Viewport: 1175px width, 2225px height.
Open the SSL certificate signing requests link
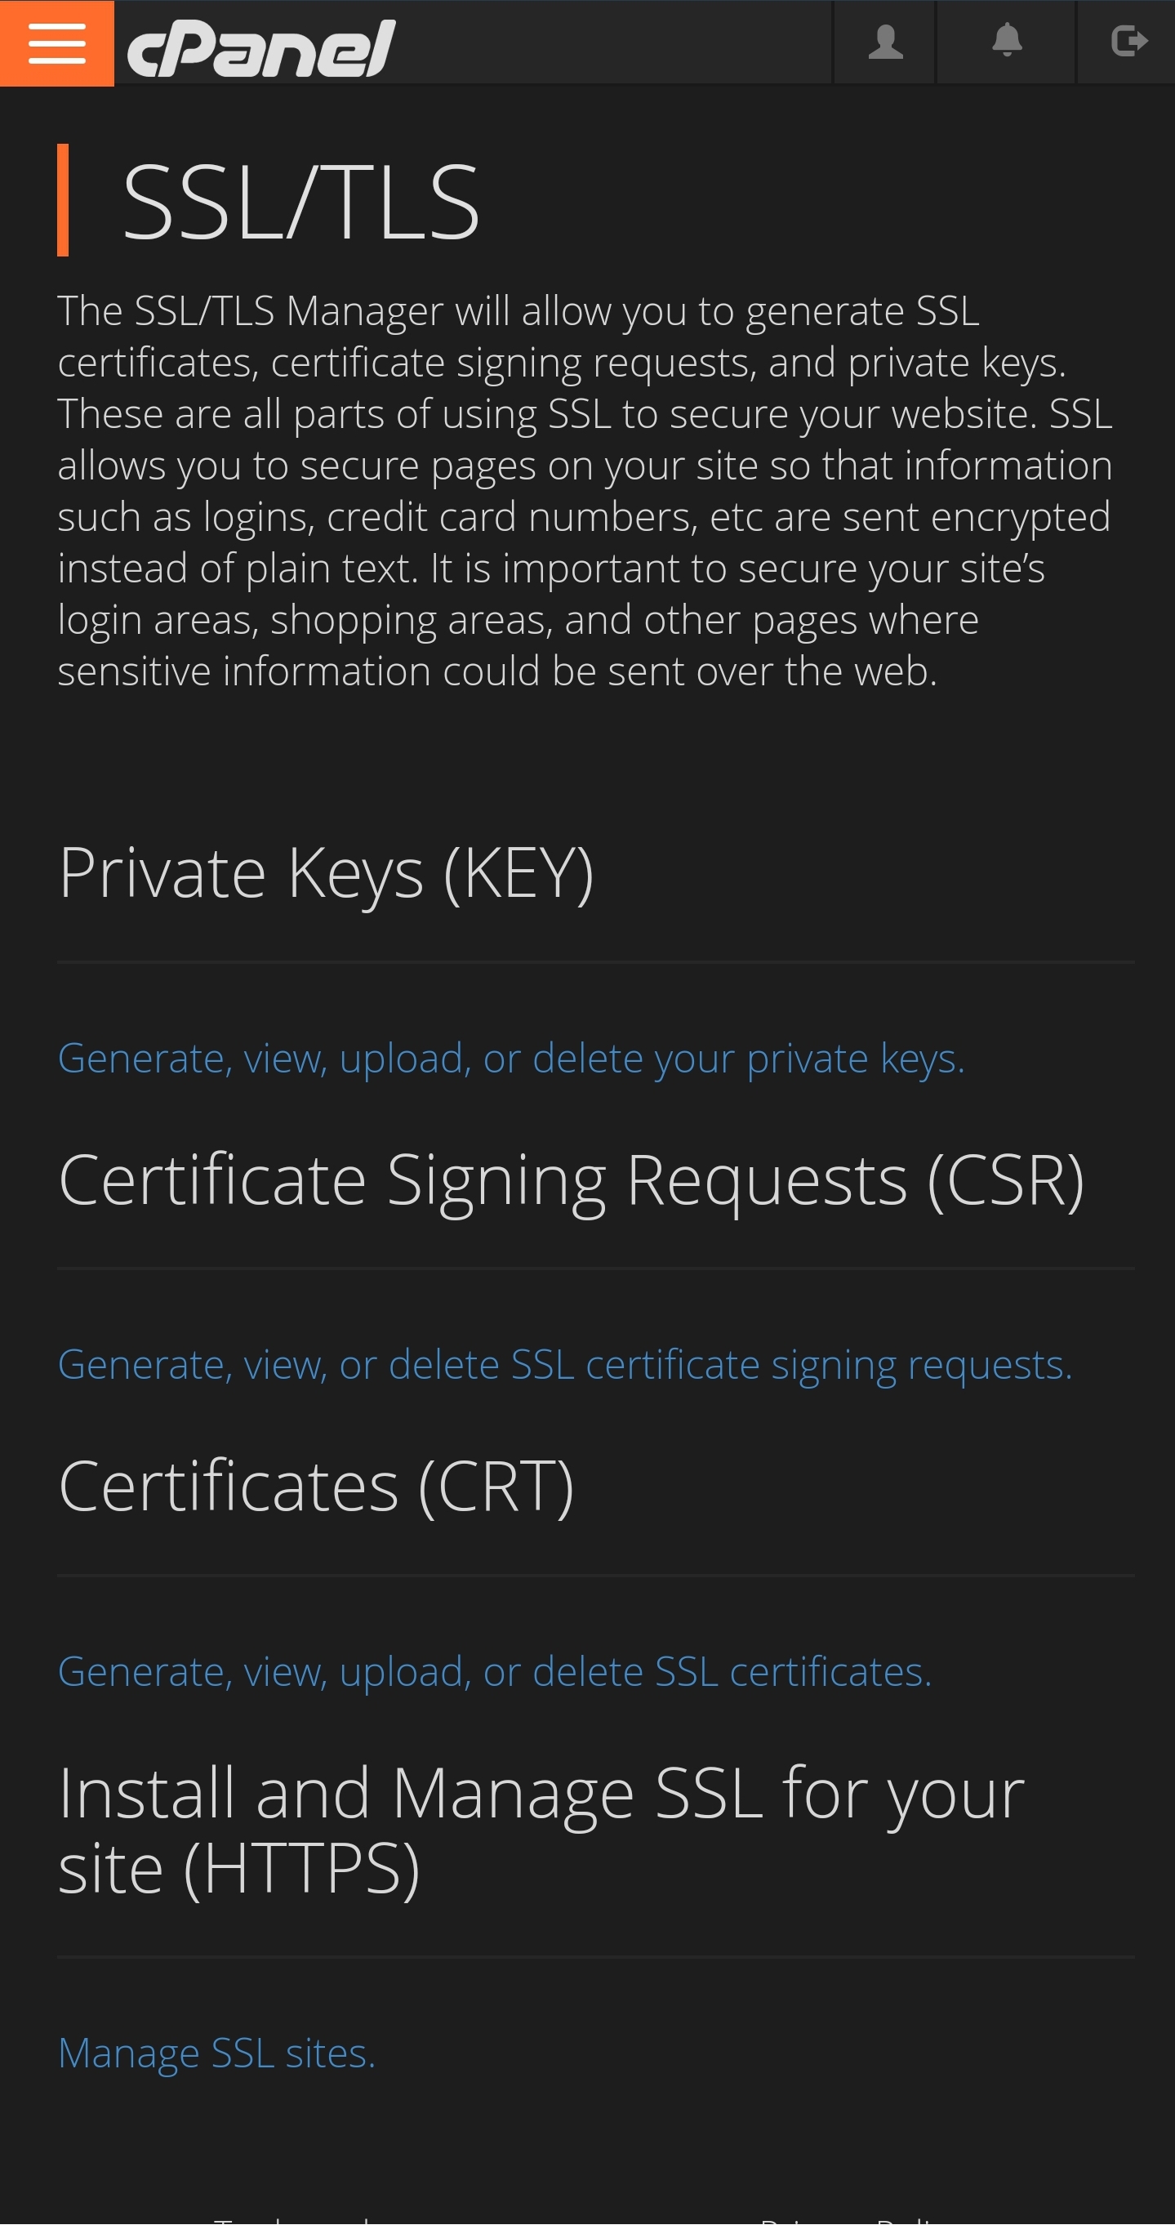(x=564, y=1366)
